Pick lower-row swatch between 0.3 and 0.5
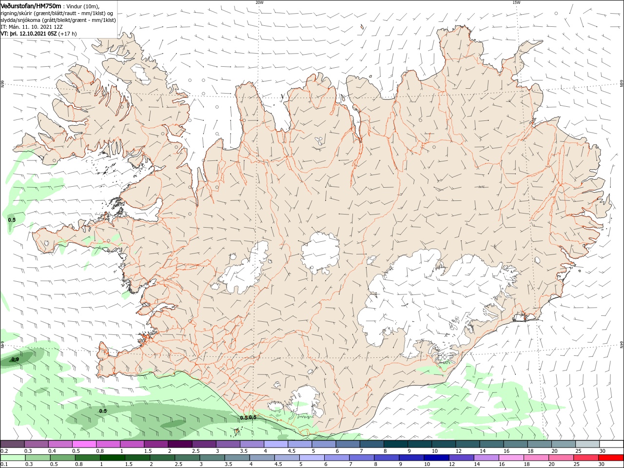The image size is (624, 468). tap(38, 458)
